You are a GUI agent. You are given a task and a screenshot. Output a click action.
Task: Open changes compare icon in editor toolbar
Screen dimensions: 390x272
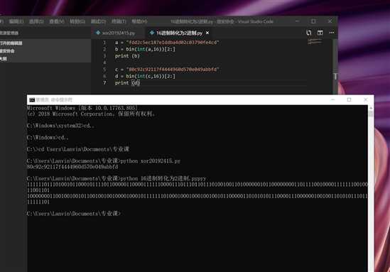(x=309, y=33)
